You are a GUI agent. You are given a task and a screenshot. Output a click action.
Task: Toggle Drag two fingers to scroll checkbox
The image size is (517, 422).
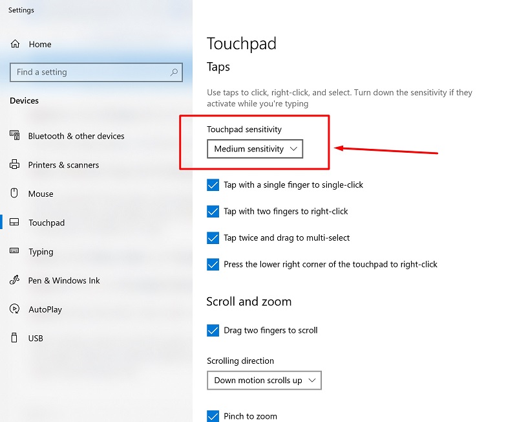click(x=213, y=330)
